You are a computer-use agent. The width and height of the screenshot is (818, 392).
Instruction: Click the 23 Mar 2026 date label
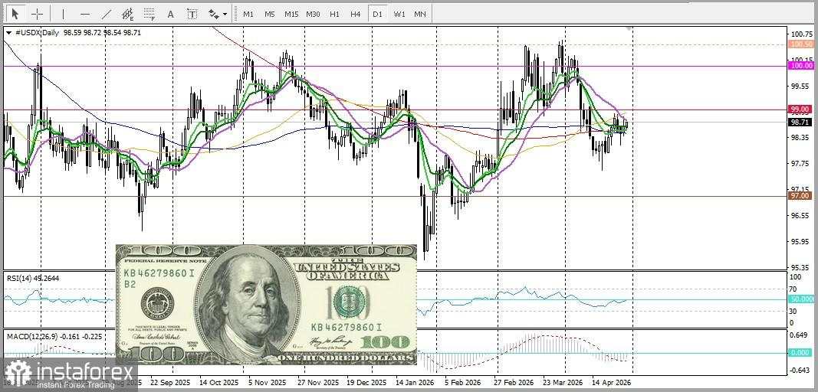coord(563,383)
